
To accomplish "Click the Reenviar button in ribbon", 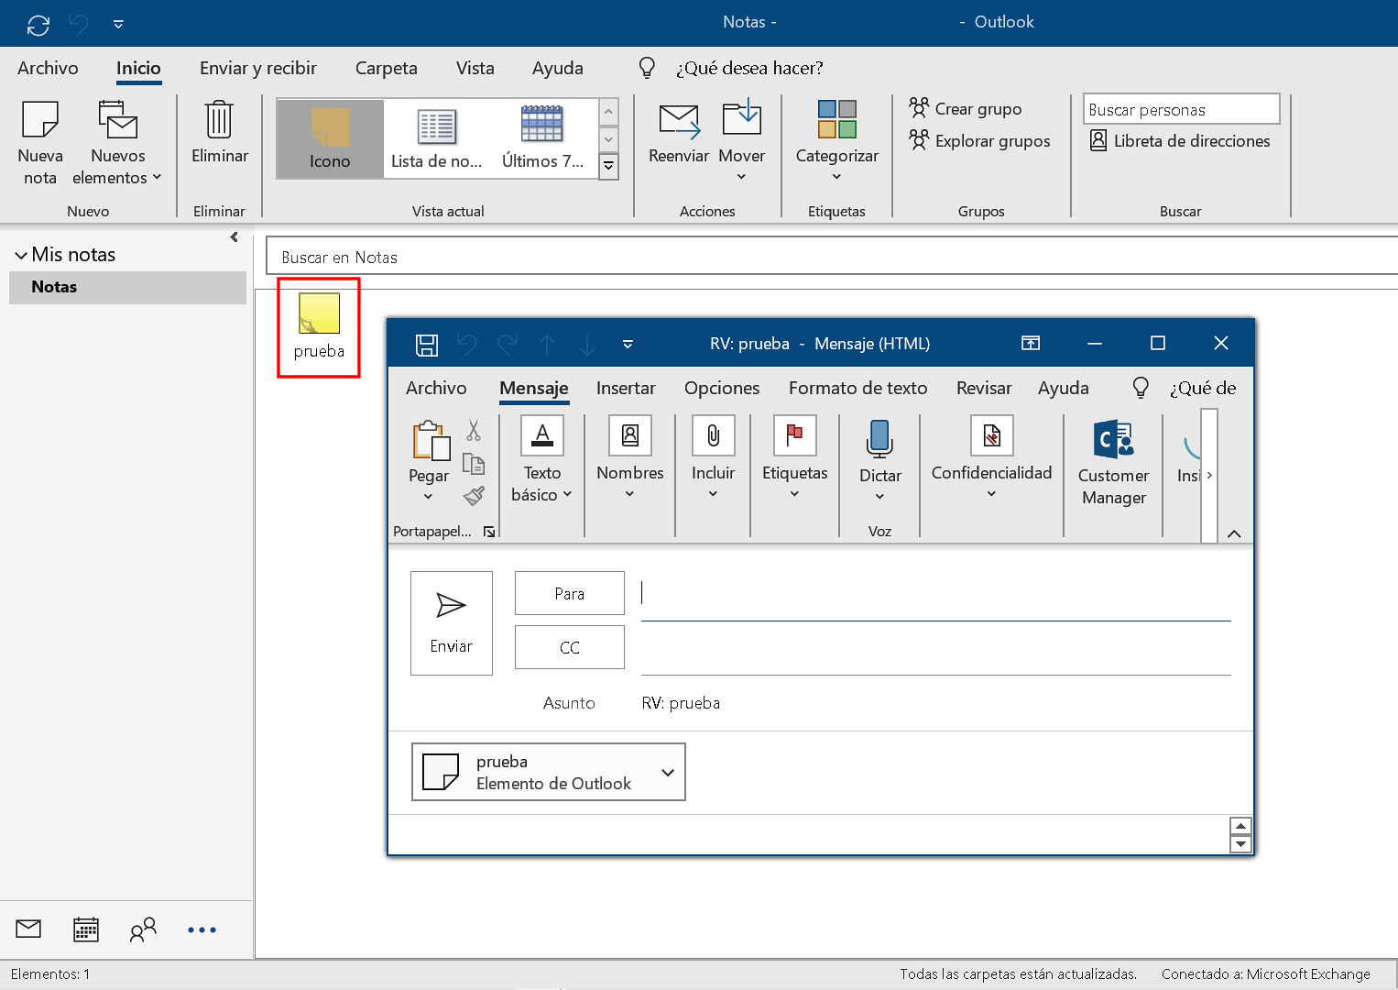I will coord(679,134).
